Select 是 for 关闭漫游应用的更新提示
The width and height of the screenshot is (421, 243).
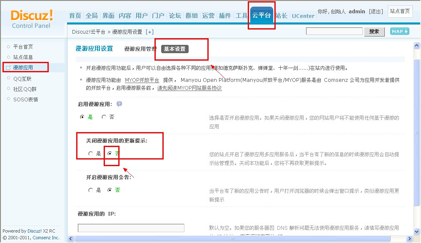pos(90,154)
